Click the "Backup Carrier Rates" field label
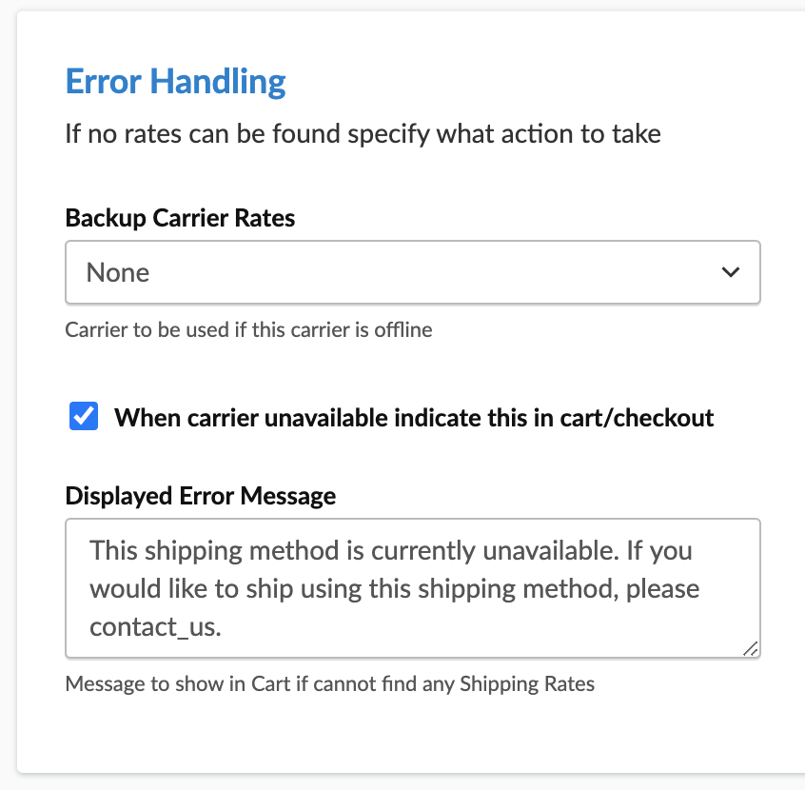 click(180, 218)
